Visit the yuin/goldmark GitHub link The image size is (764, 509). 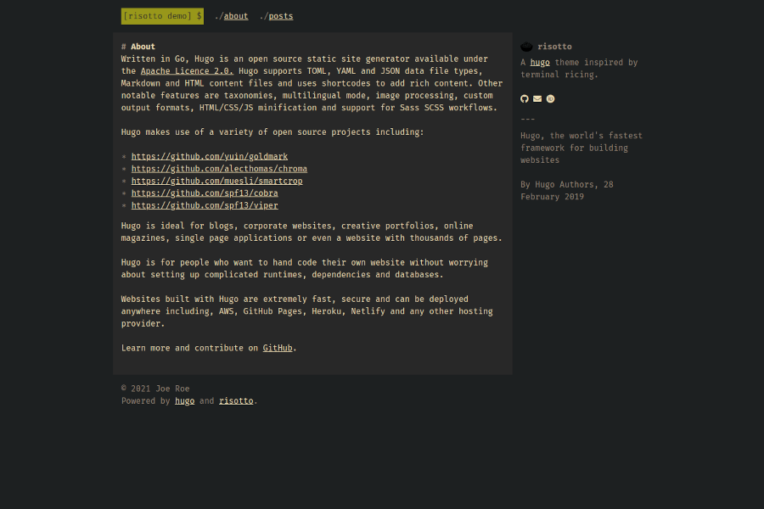[x=209, y=157]
